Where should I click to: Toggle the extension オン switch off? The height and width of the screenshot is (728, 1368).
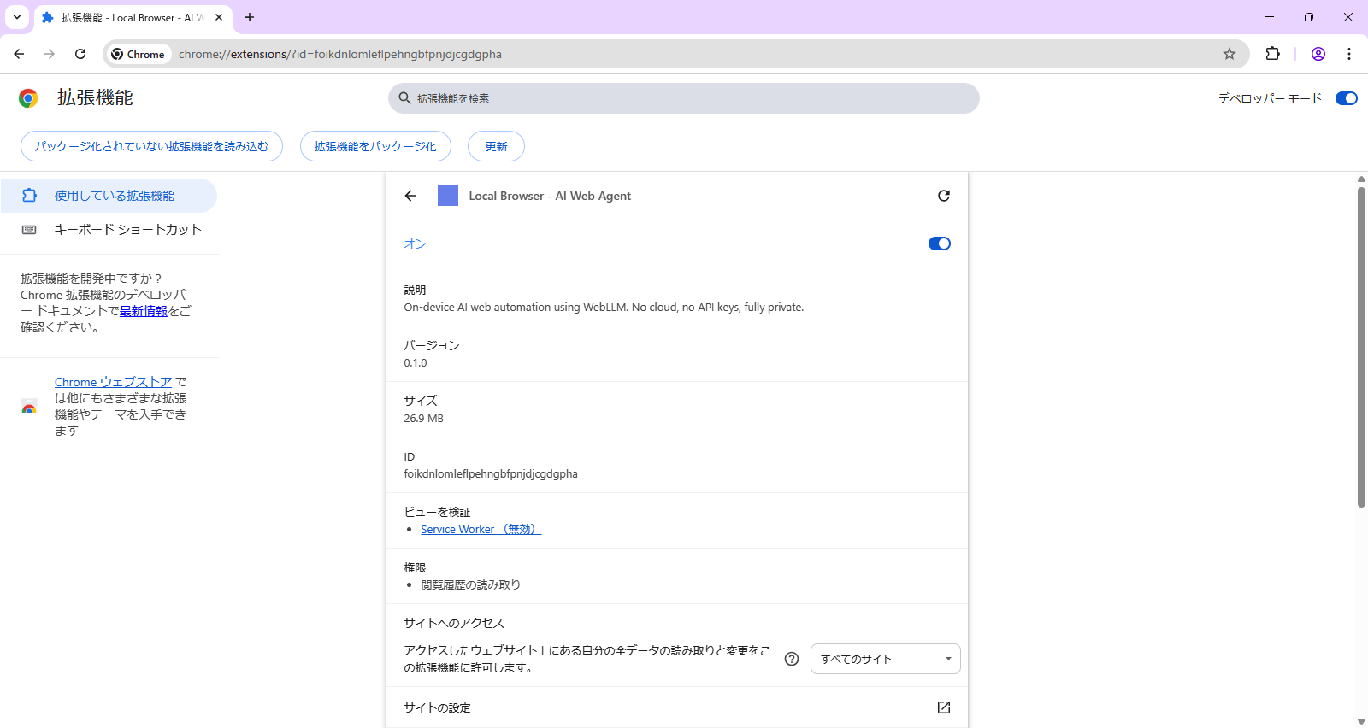[x=939, y=244]
